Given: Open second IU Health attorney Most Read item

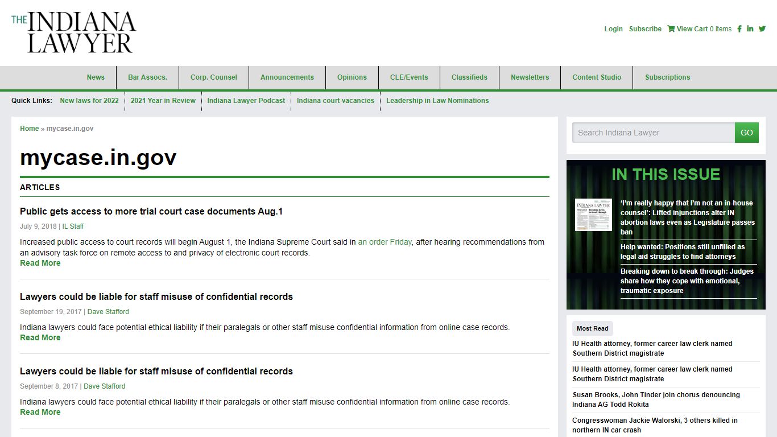Looking at the screenshot, I should 652,374.
